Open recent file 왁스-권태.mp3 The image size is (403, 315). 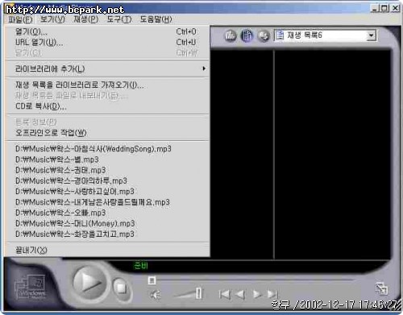click(x=107, y=170)
